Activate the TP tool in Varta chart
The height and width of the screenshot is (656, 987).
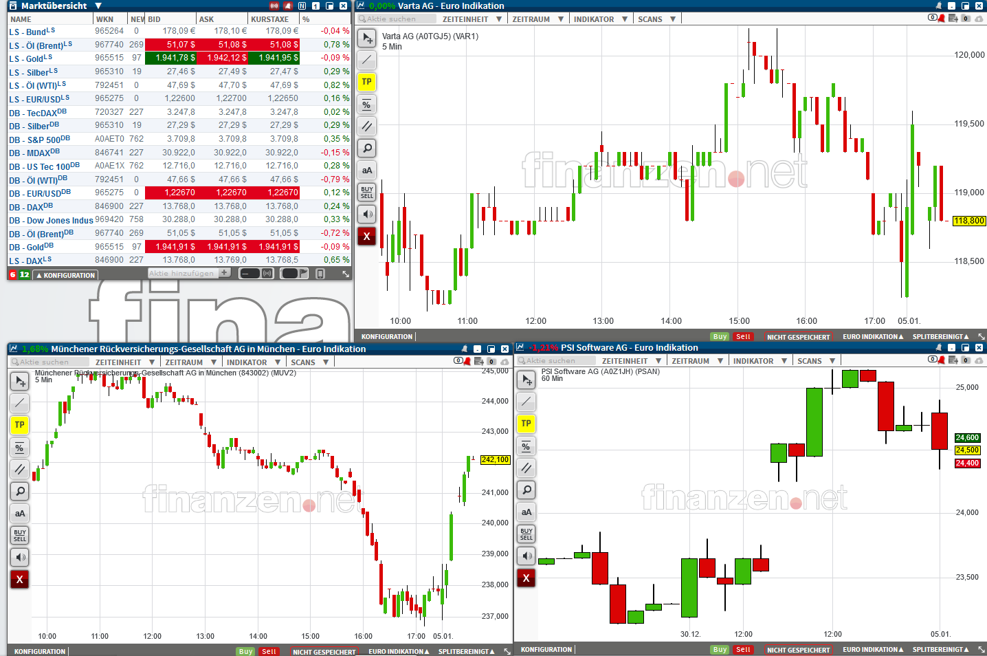click(367, 82)
